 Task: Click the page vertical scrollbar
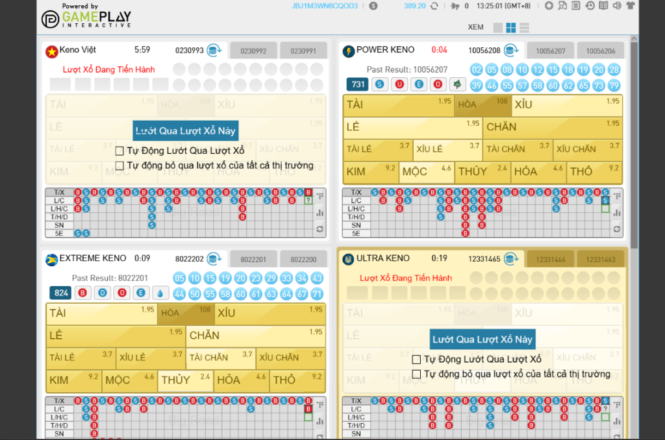(x=634, y=145)
